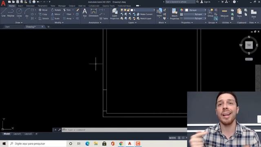Toggle snap mode in status bar
Viewport: 261px width, 147px height.
[183, 138]
